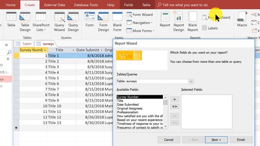Open Report Design
This screenshot has height=146, width=260.
click(179, 21)
